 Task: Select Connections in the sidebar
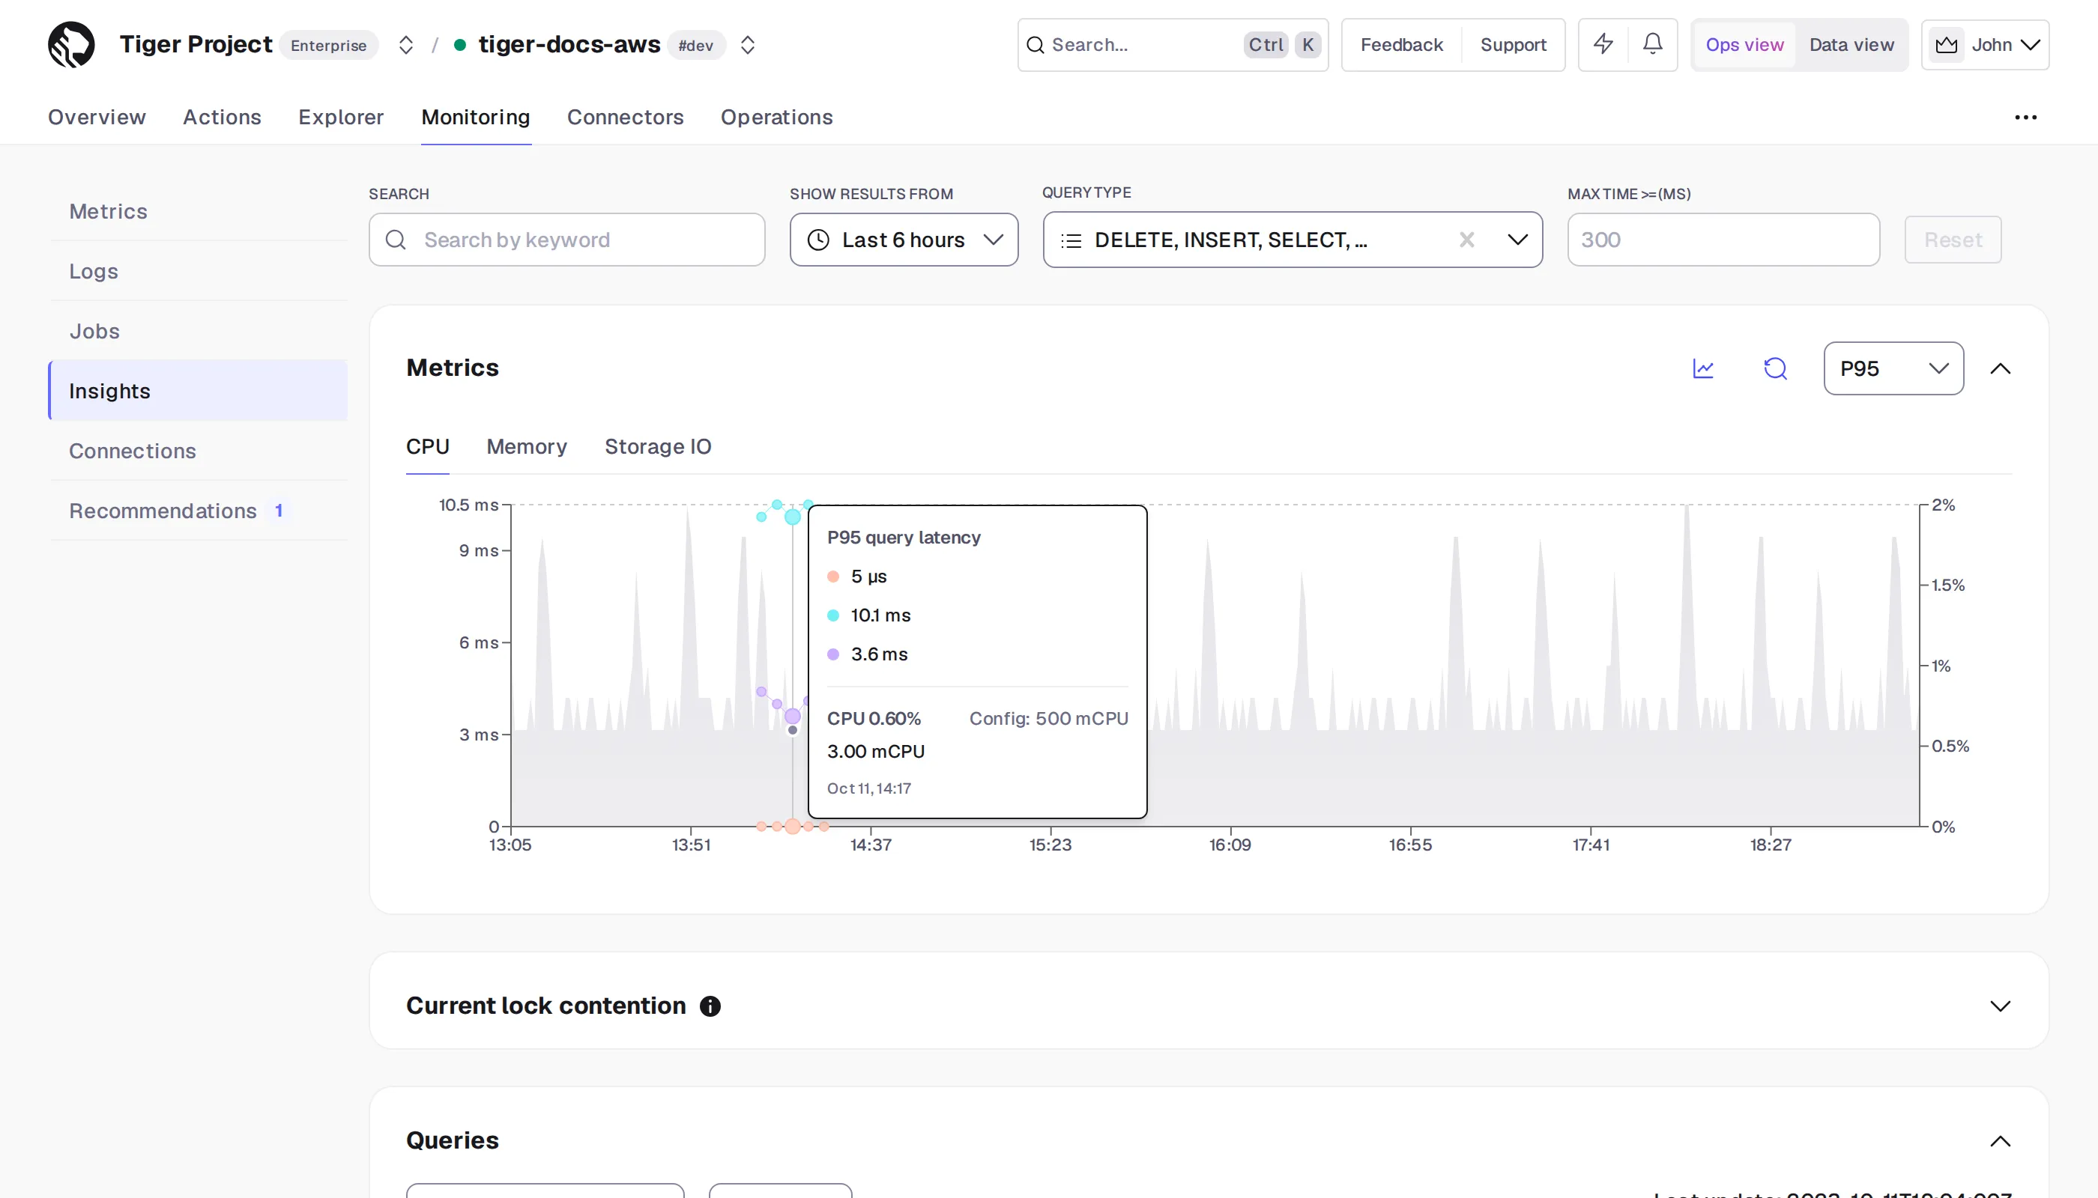coord(199,451)
